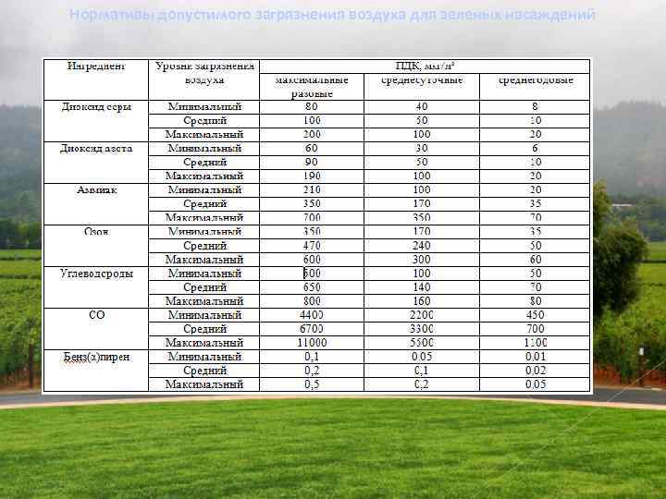Click the value 40 for Диоксид серы
Viewport: 666px width, 499px height.
click(422, 106)
